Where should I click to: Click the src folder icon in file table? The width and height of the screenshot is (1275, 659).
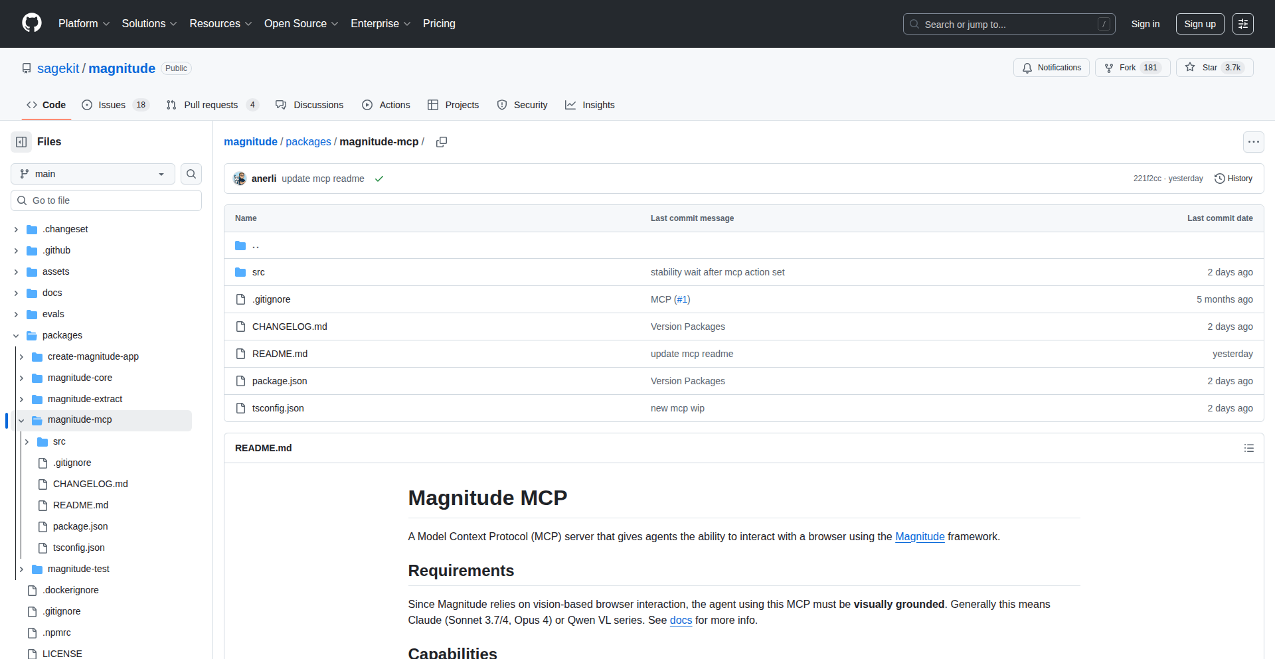click(x=240, y=272)
